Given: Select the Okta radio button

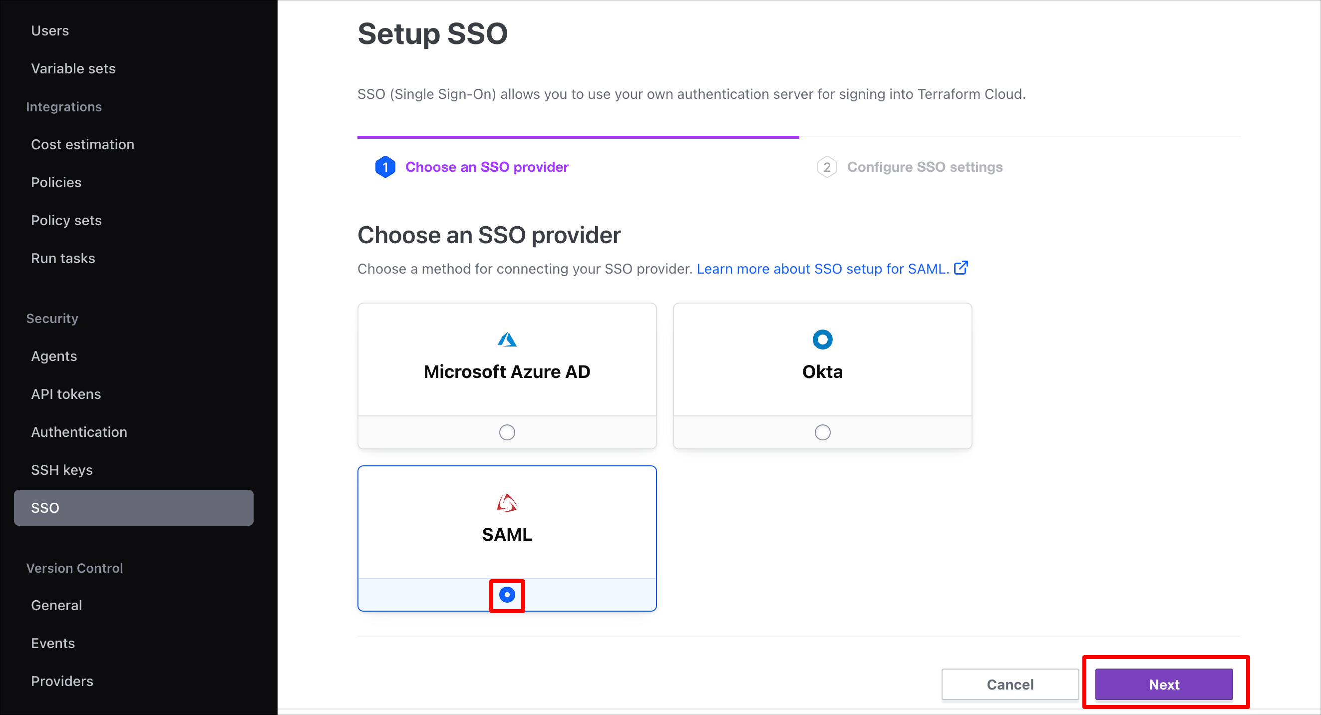Looking at the screenshot, I should point(822,432).
